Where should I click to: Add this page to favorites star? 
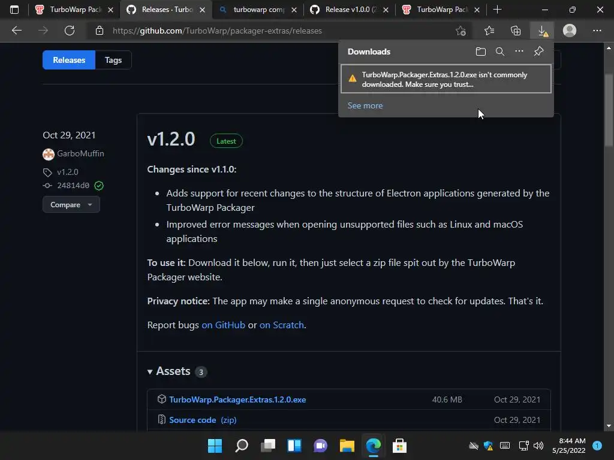[x=461, y=31]
